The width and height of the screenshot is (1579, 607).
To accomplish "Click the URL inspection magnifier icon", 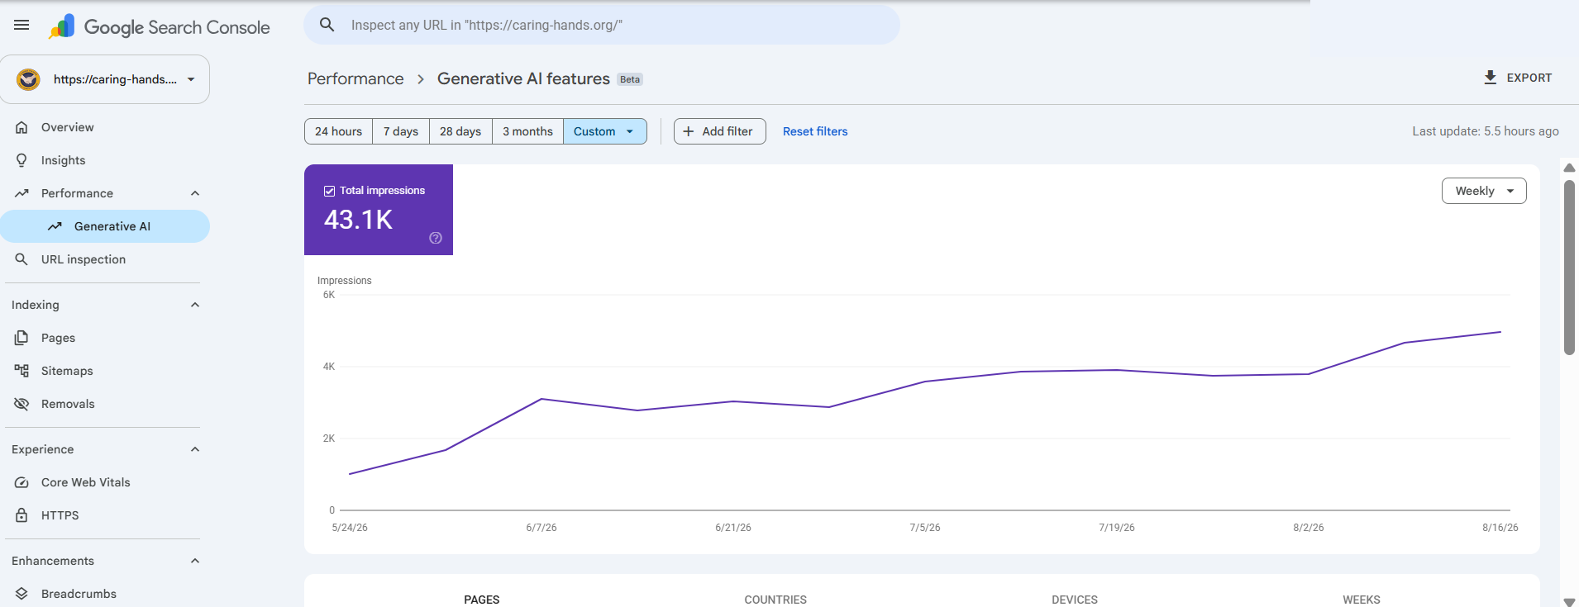I will 22,259.
